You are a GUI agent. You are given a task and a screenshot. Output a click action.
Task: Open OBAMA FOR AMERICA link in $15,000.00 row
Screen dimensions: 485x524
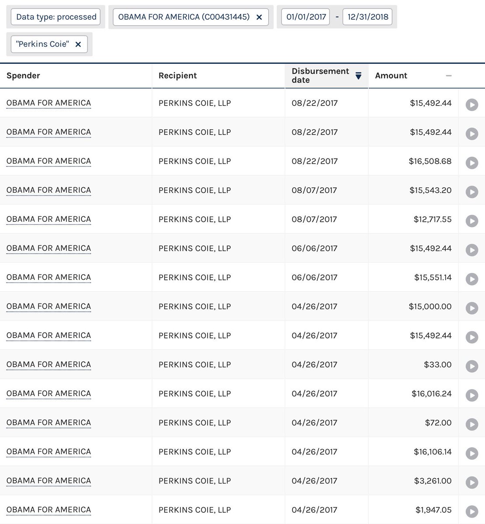[49, 306]
